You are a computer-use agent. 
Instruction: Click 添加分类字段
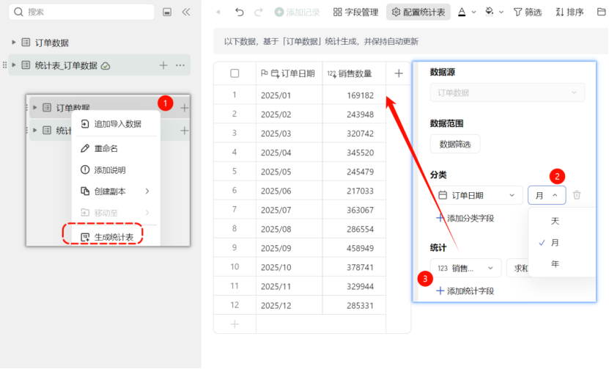click(465, 218)
